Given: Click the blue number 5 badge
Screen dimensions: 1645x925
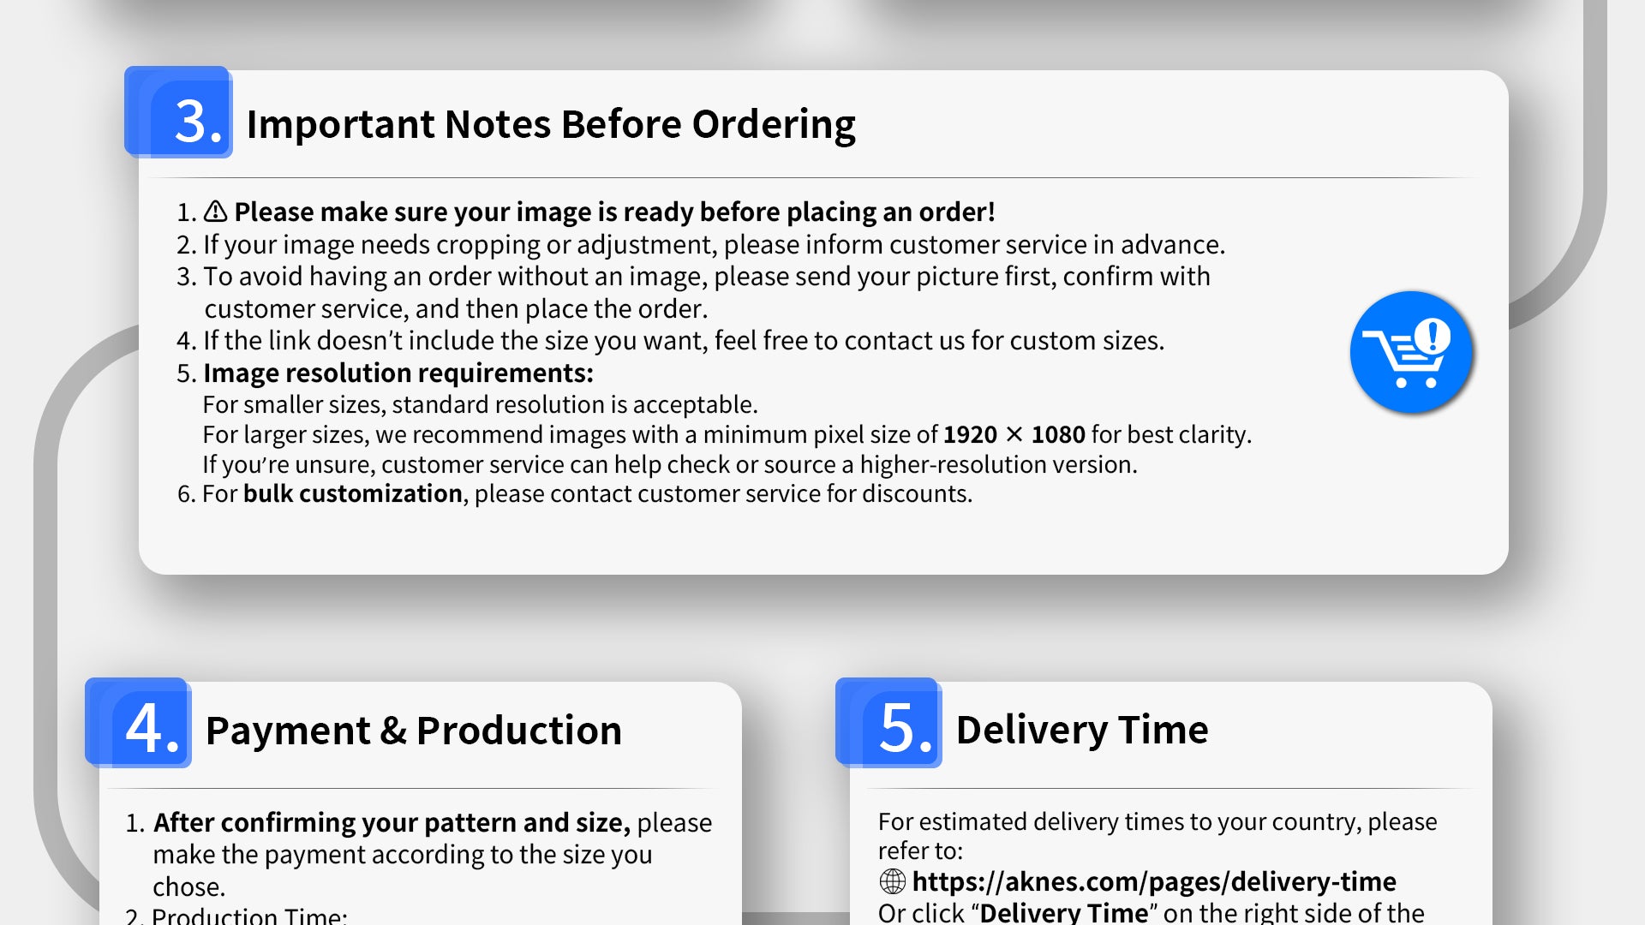Looking at the screenshot, I should point(889,724).
